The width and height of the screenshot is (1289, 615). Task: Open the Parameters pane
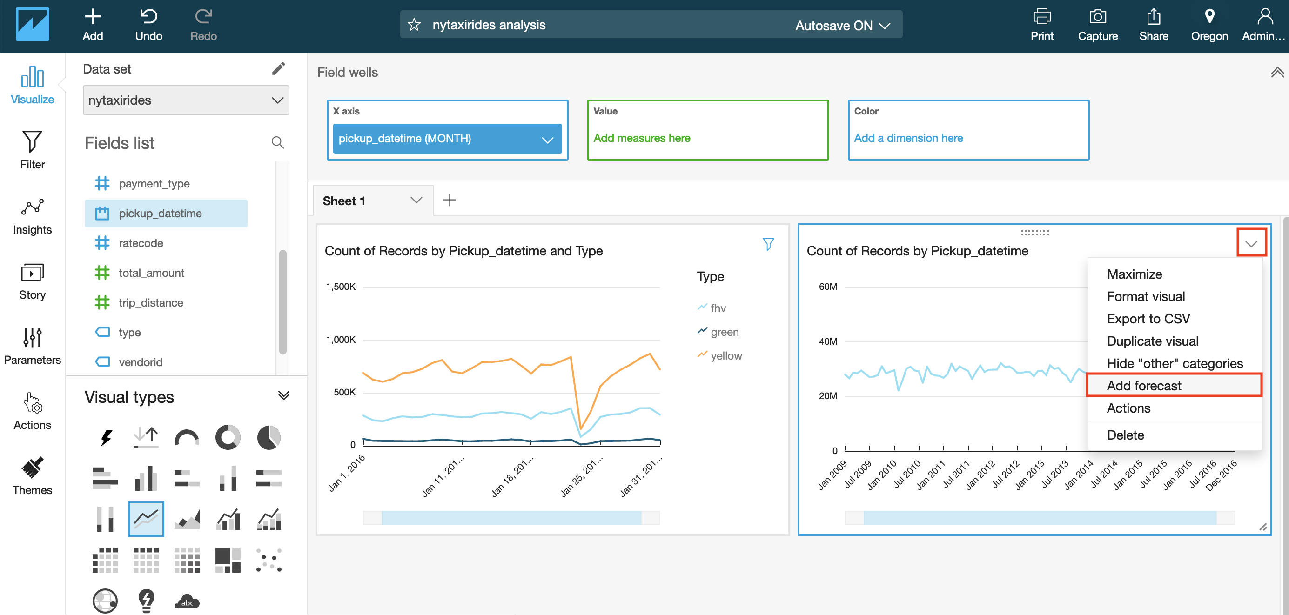tap(33, 346)
